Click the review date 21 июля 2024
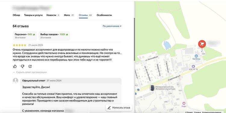 (36, 45)
